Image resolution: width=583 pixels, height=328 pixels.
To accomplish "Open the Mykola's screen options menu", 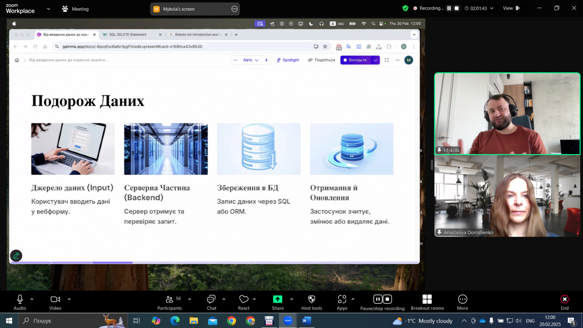I will point(235,9).
